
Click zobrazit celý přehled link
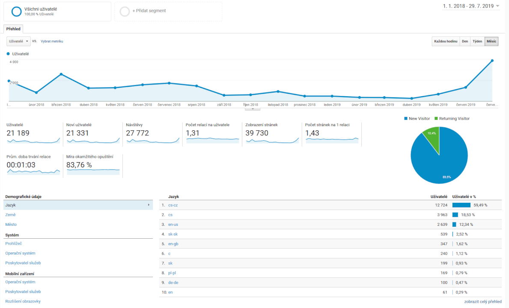coord(482,302)
